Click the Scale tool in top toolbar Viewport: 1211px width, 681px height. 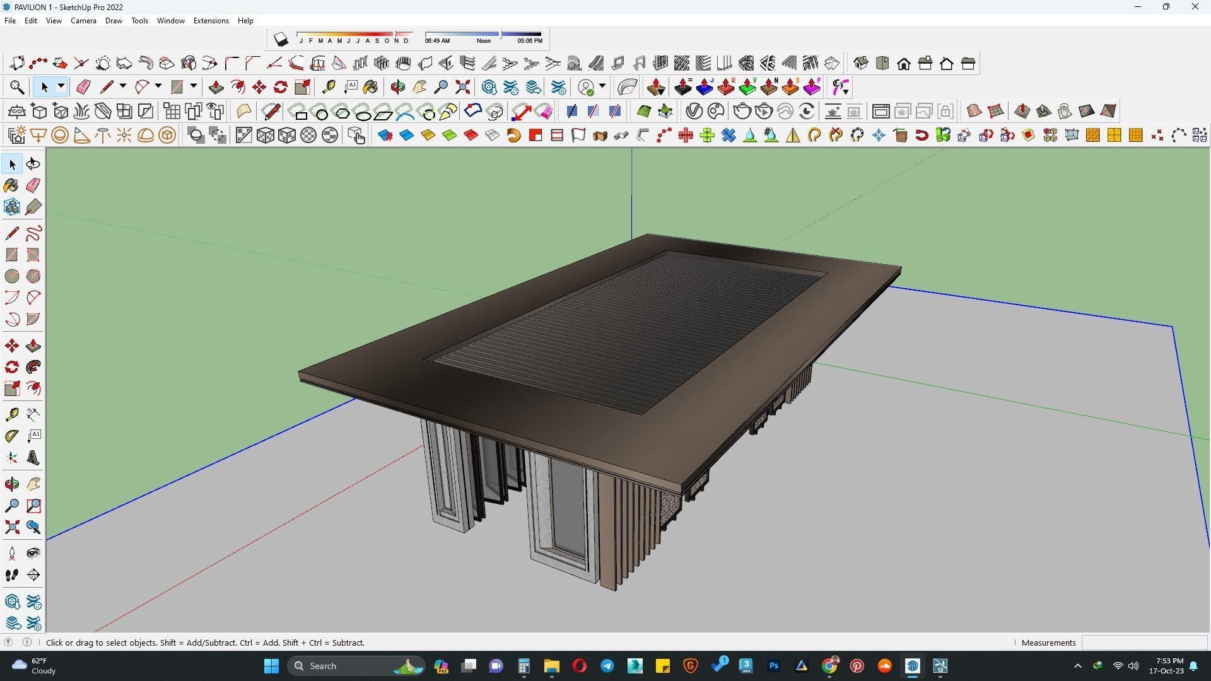click(303, 87)
